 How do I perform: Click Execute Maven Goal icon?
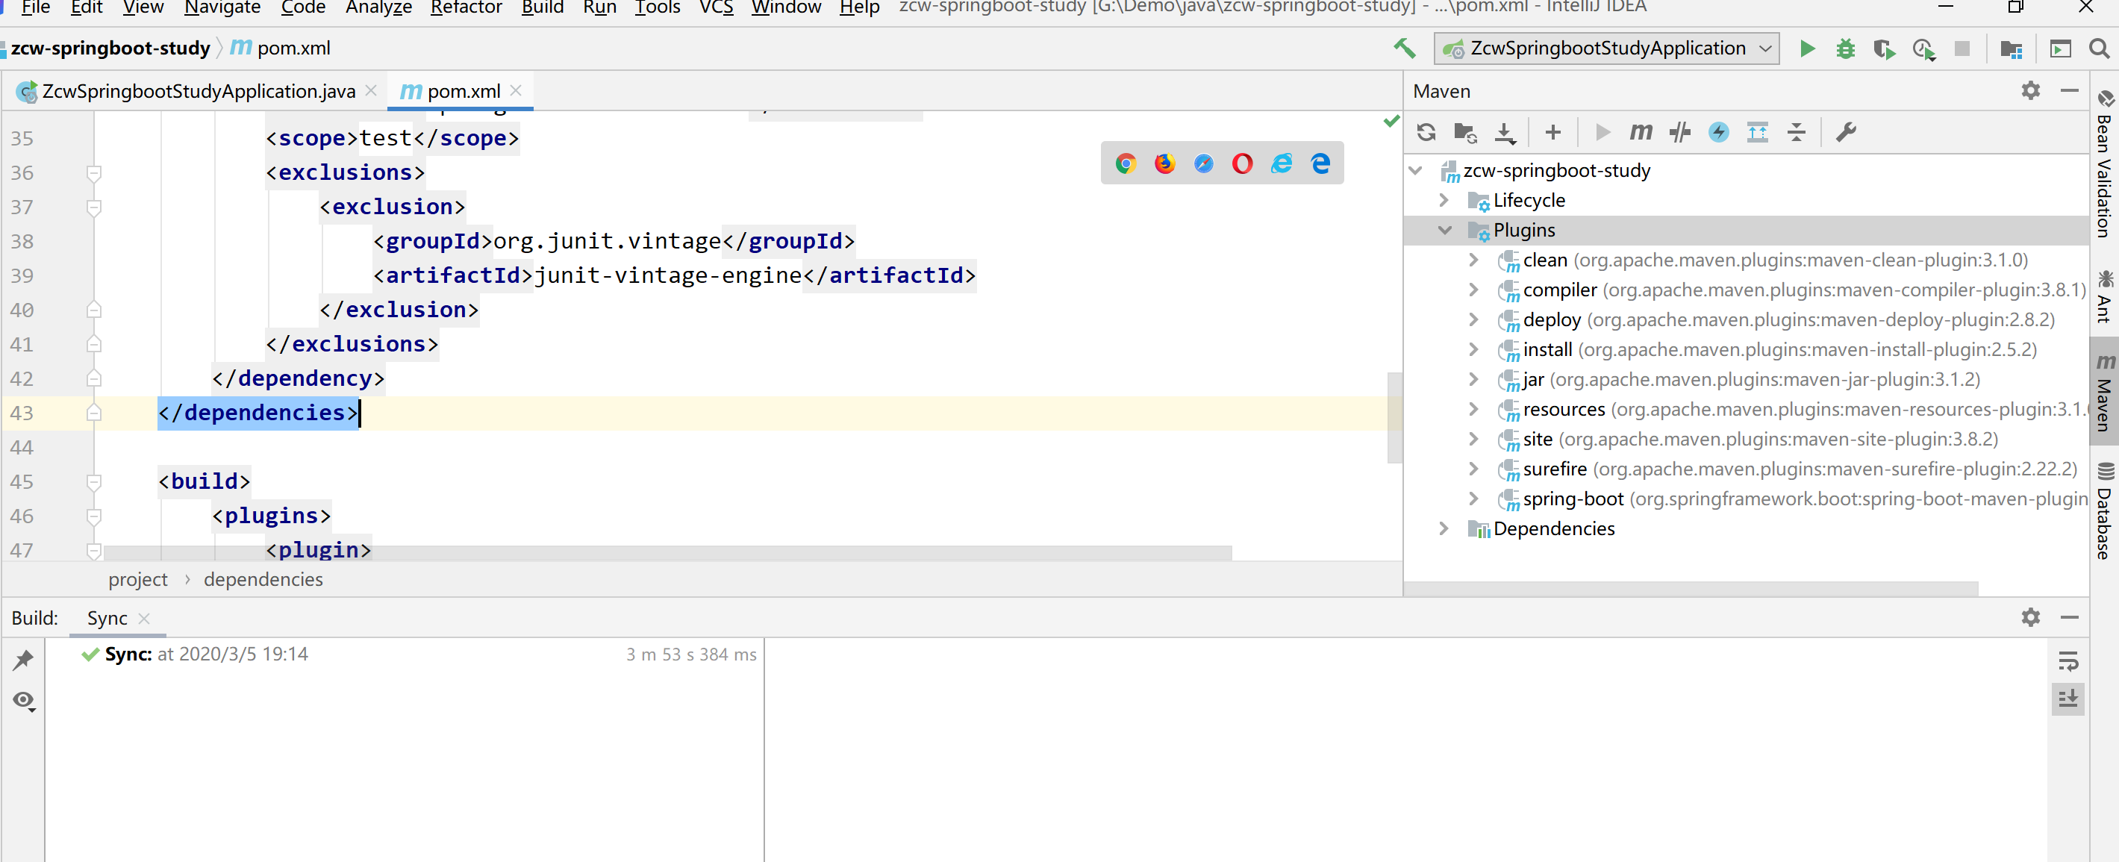click(1641, 131)
